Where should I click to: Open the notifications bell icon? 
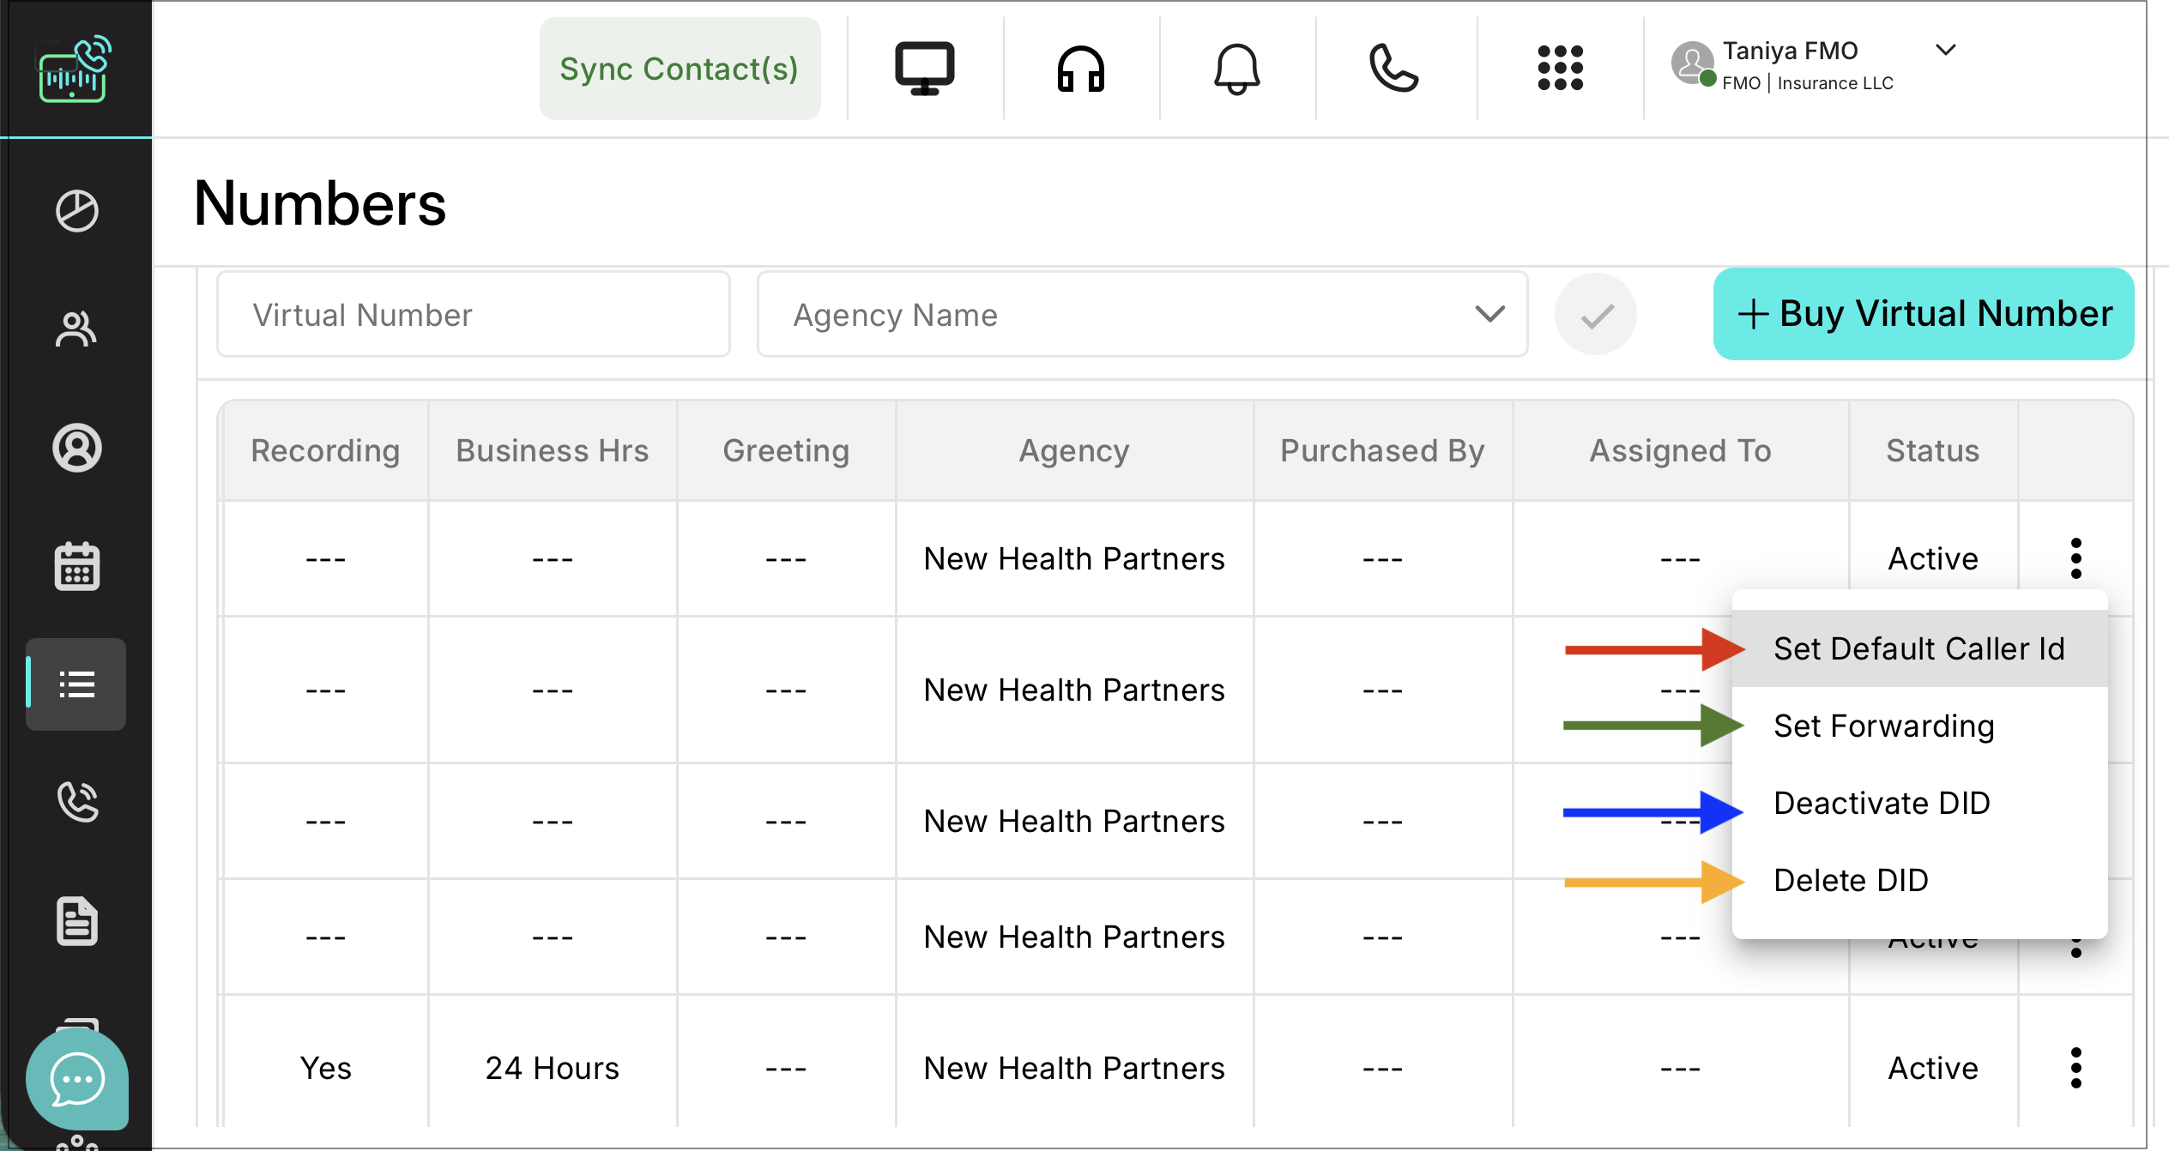[x=1236, y=69]
